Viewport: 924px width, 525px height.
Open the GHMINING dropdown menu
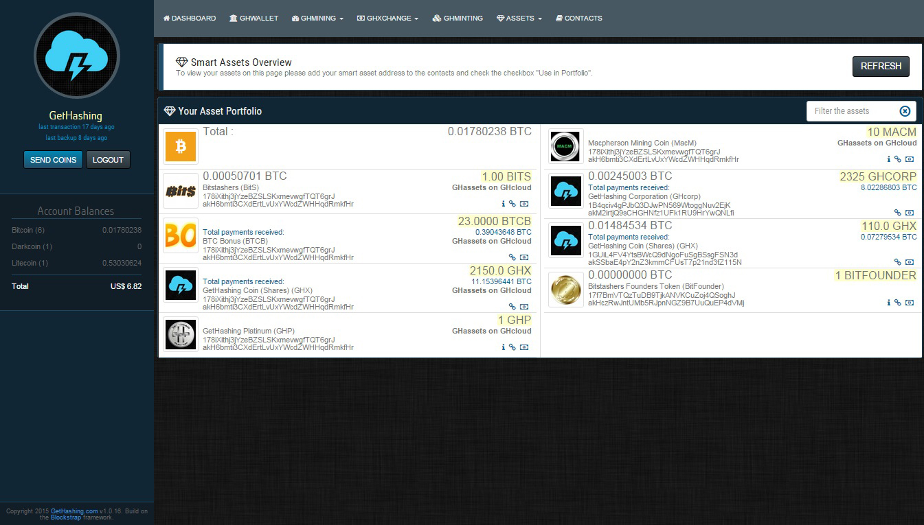click(x=317, y=19)
